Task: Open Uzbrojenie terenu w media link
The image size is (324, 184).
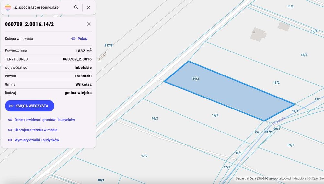Action: tap(36, 130)
